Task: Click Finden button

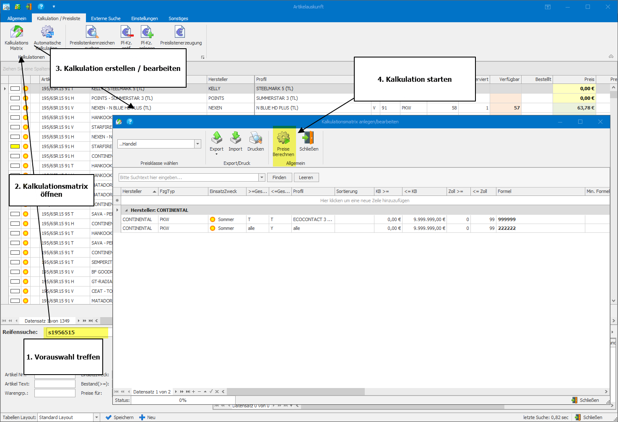Action: click(x=279, y=177)
